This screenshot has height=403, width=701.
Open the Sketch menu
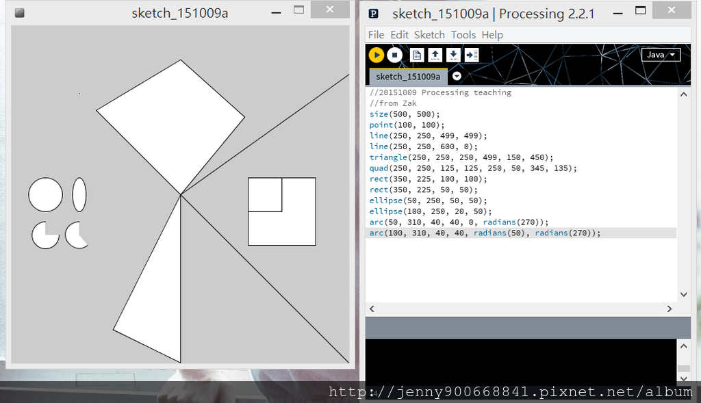point(429,35)
